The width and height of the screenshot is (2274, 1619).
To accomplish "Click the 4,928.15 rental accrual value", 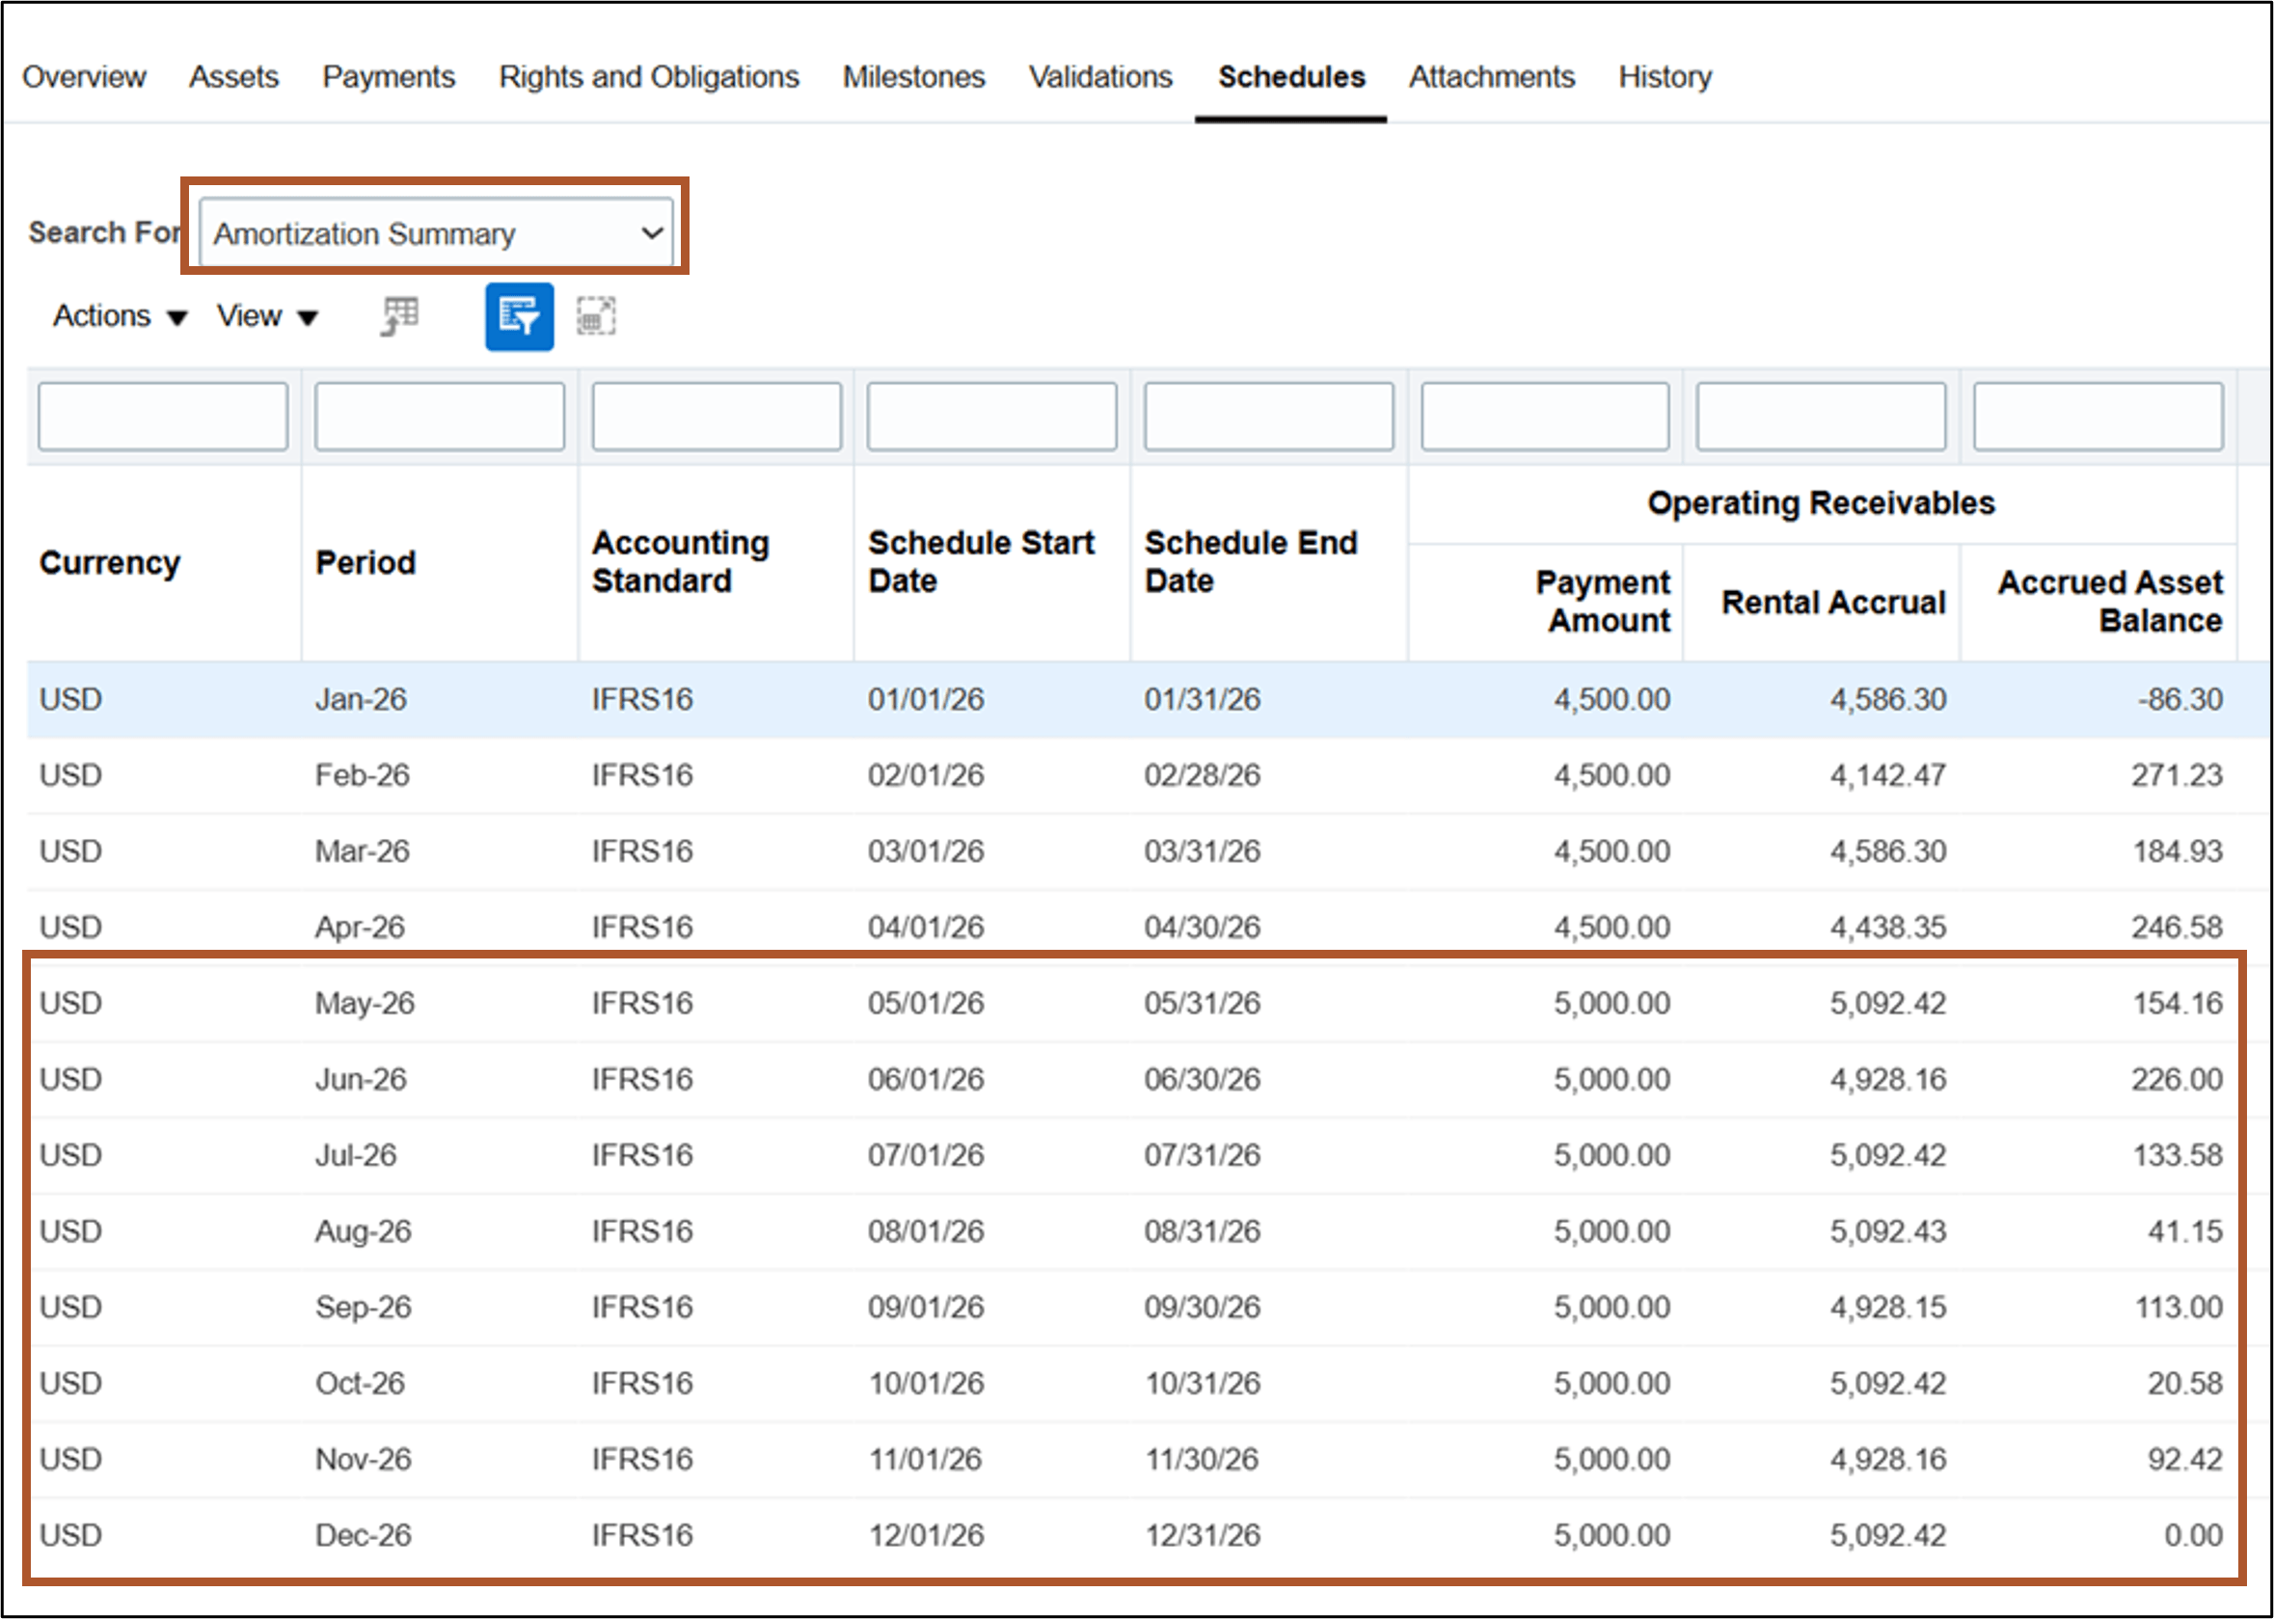I will pos(1888,1307).
